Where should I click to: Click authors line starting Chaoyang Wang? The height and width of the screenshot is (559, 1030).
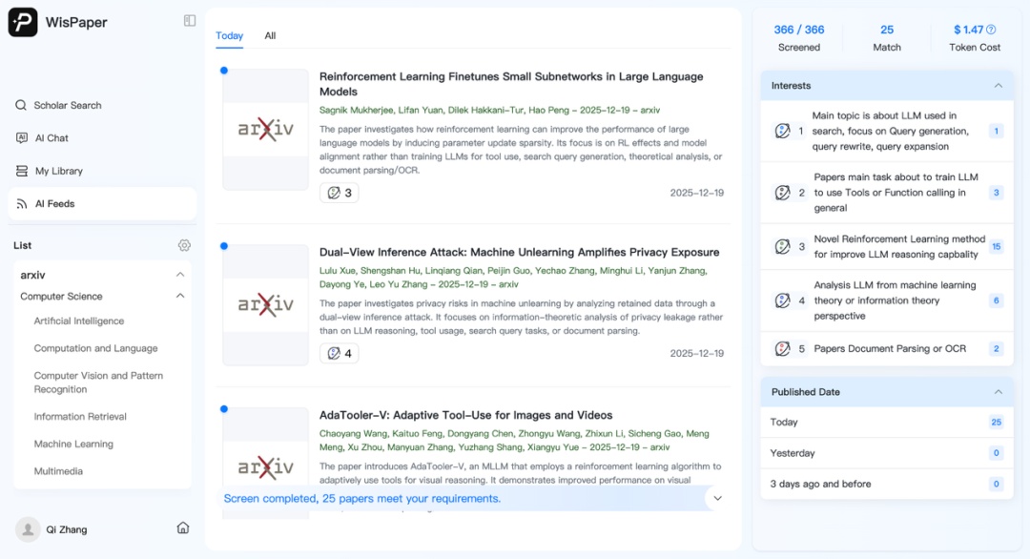[x=514, y=440]
